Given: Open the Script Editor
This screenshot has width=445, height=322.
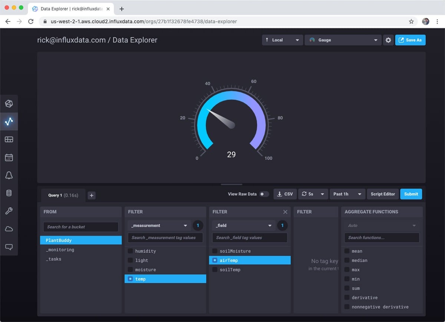Looking at the screenshot, I should 383,194.
